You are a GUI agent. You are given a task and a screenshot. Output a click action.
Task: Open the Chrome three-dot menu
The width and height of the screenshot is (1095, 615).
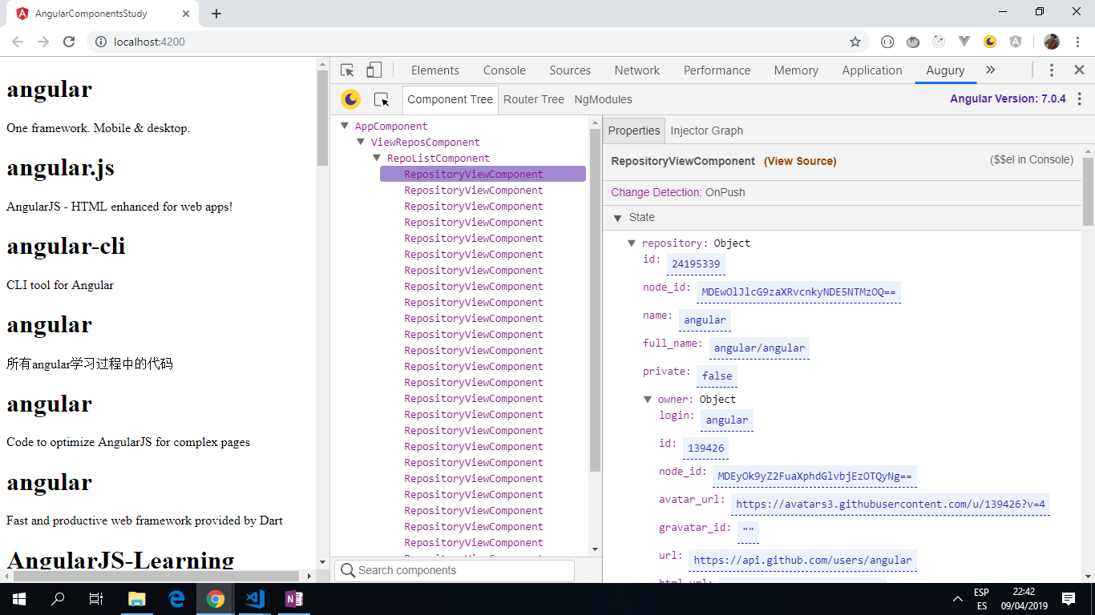tap(1077, 42)
